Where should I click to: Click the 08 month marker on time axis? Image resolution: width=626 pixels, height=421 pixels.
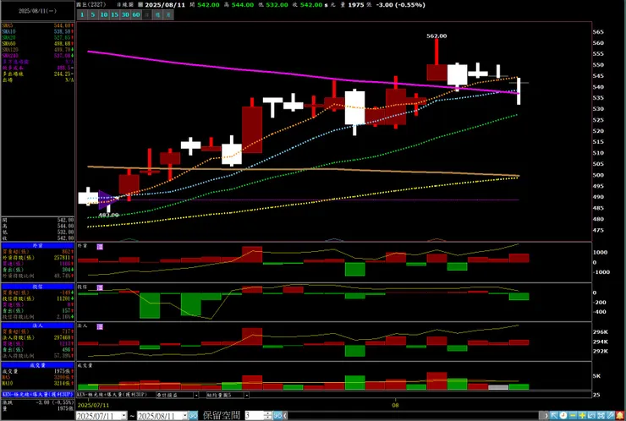click(x=395, y=405)
